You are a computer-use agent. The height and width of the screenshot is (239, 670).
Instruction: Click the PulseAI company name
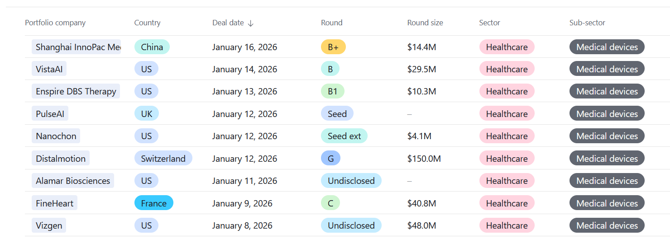click(50, 114)
